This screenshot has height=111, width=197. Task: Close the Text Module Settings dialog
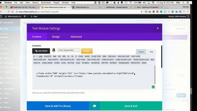[x=158, y=28]
